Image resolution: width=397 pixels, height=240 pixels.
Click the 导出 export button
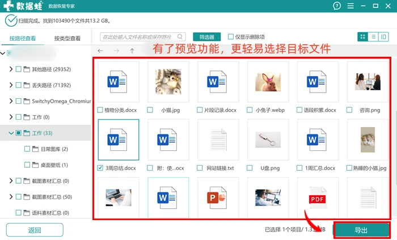(x=361, y=230)
